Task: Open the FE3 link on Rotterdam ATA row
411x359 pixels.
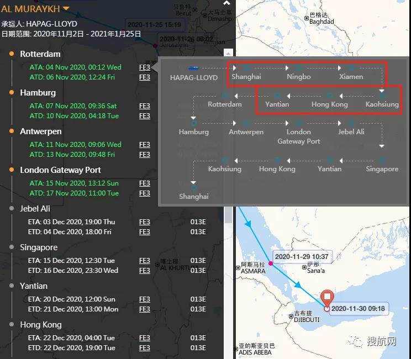Action: (x=144, y=67)
